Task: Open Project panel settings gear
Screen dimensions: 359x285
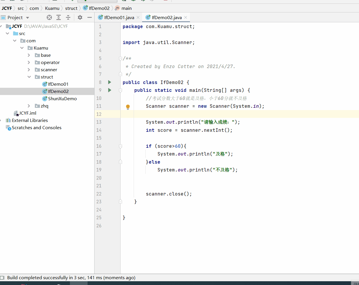Action: (80, 17)
